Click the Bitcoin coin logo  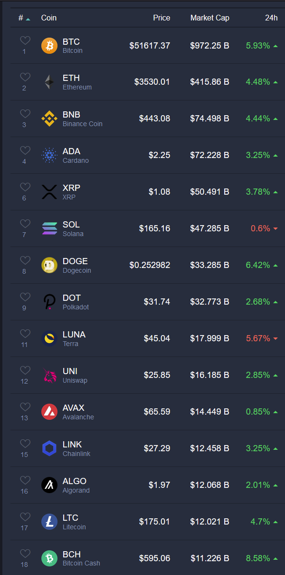coord(49,46)
